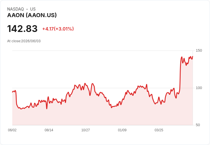210x145 pixels.
Task: Click the 142.83 current price
Action: click(22, 29)
